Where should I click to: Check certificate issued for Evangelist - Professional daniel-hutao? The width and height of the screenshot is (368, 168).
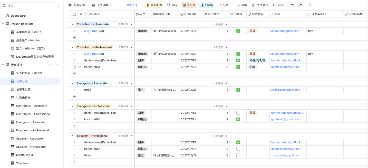[x=238, y=113]
